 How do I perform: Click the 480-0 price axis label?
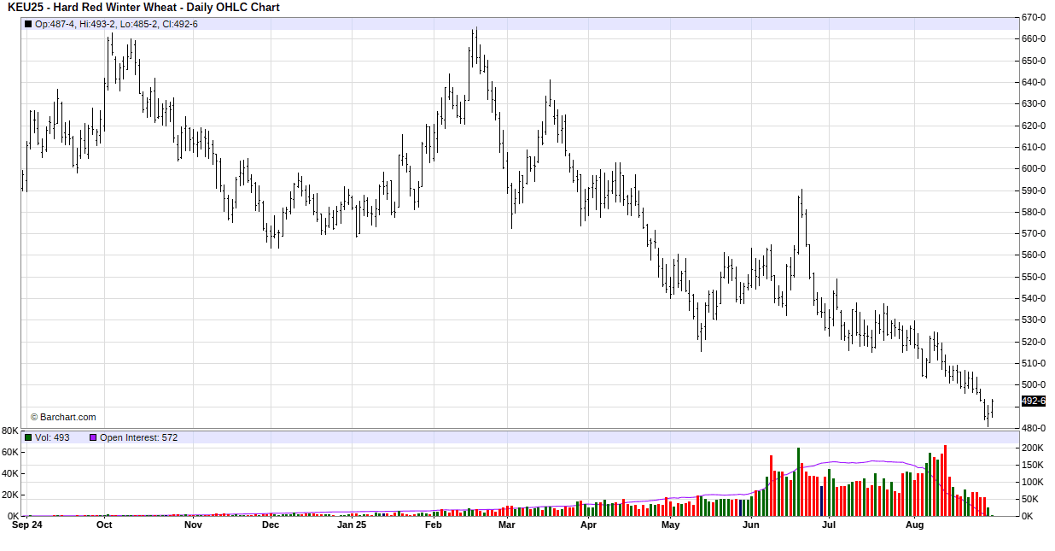[1034, 428]
